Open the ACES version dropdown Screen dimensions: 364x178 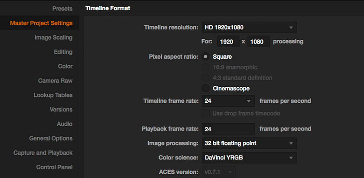219,172
